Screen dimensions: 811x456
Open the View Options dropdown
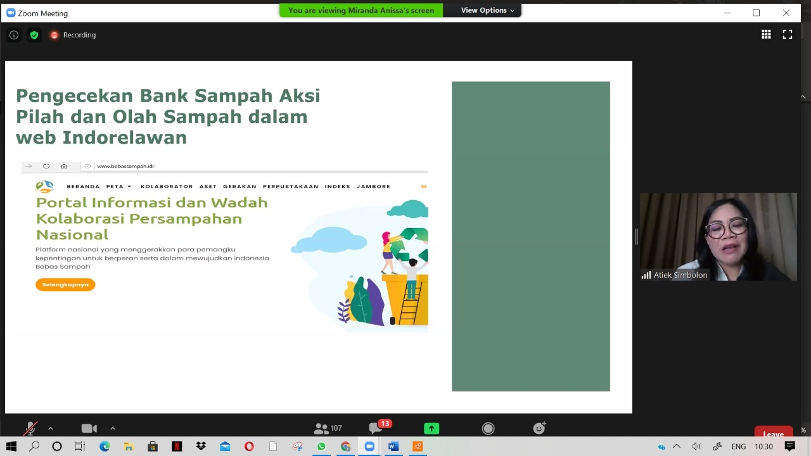pyautogui.click(x=487, y=10)
